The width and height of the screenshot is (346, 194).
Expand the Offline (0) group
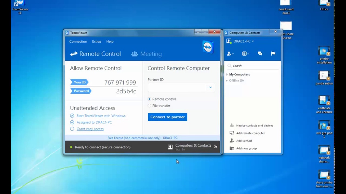click(x=227, y=81)
